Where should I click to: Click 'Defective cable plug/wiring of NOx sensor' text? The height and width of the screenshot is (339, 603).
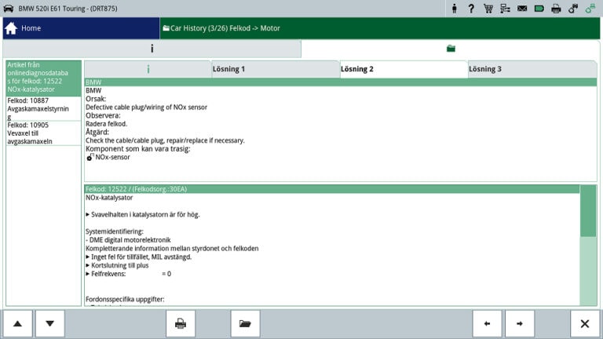click(147, 108)
